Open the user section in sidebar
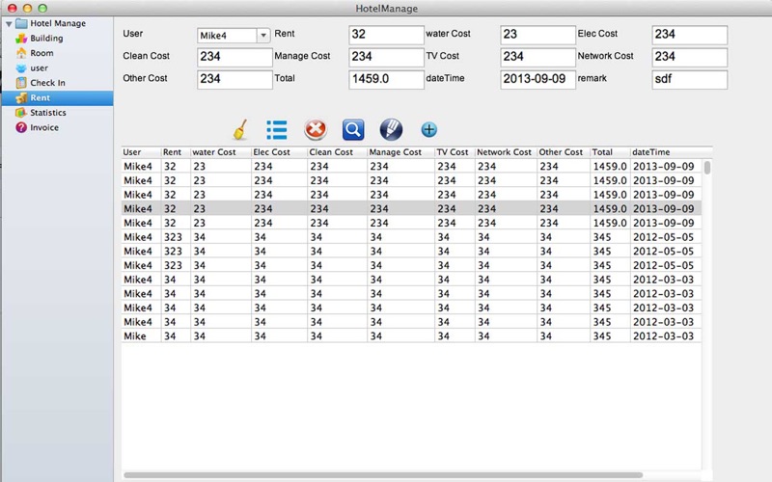Image resolution: width=772 pixels, height=482 pixels. pyautogui.click(x=39, y=67)
